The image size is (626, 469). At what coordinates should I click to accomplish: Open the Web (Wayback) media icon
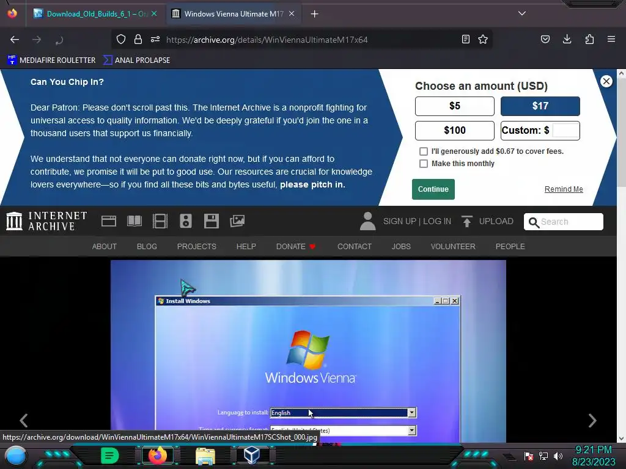point(109,221)
